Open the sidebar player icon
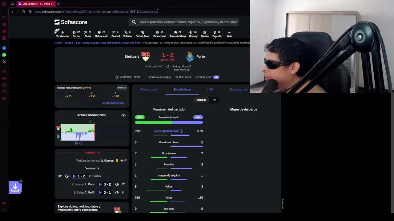Viewport: 394px width, 221px height. tap(4, 72)
